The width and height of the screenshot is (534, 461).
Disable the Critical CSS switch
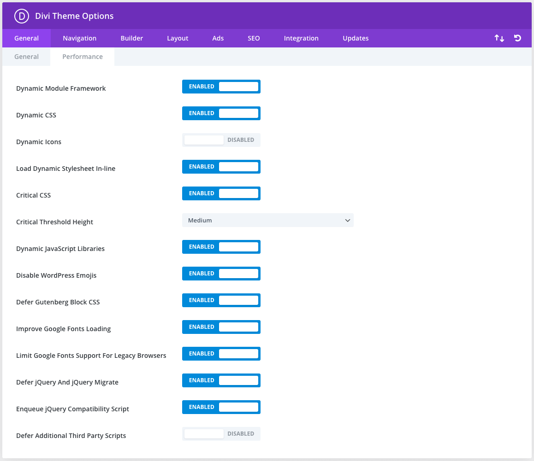point(221,193)
